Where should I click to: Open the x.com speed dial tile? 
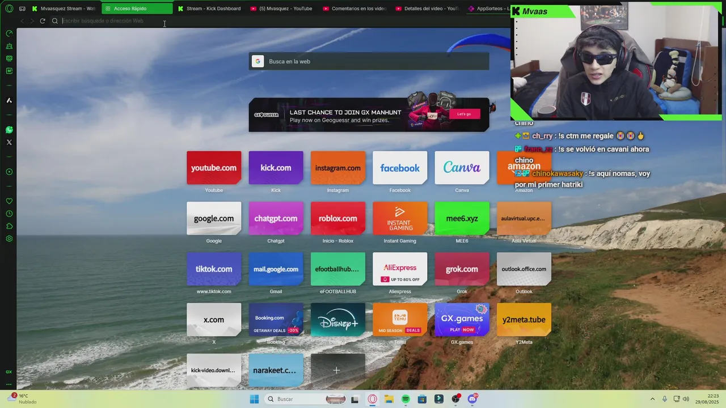pyautogui.click(x=214, y=320)
